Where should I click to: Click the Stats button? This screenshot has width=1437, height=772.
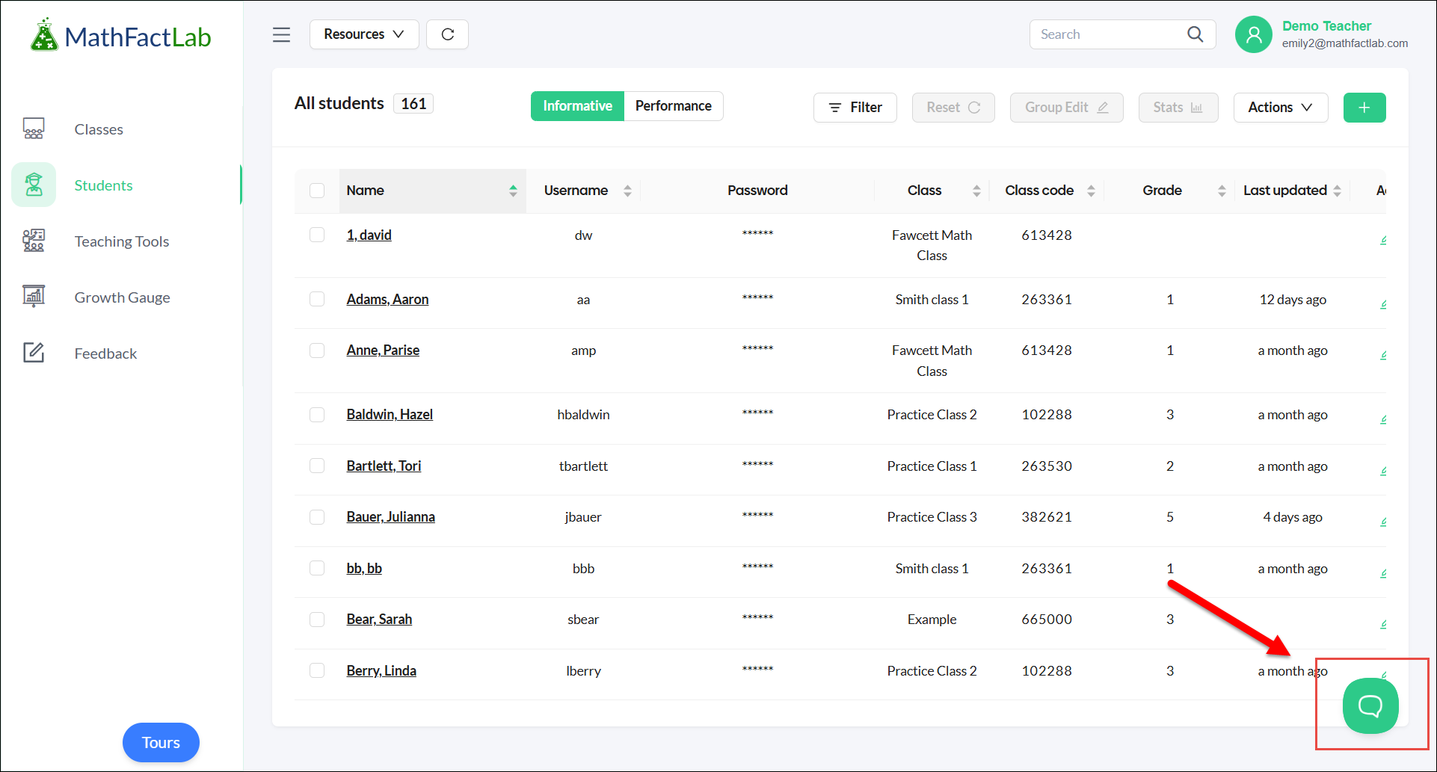pyautogui.click(x=1178, y=108)
